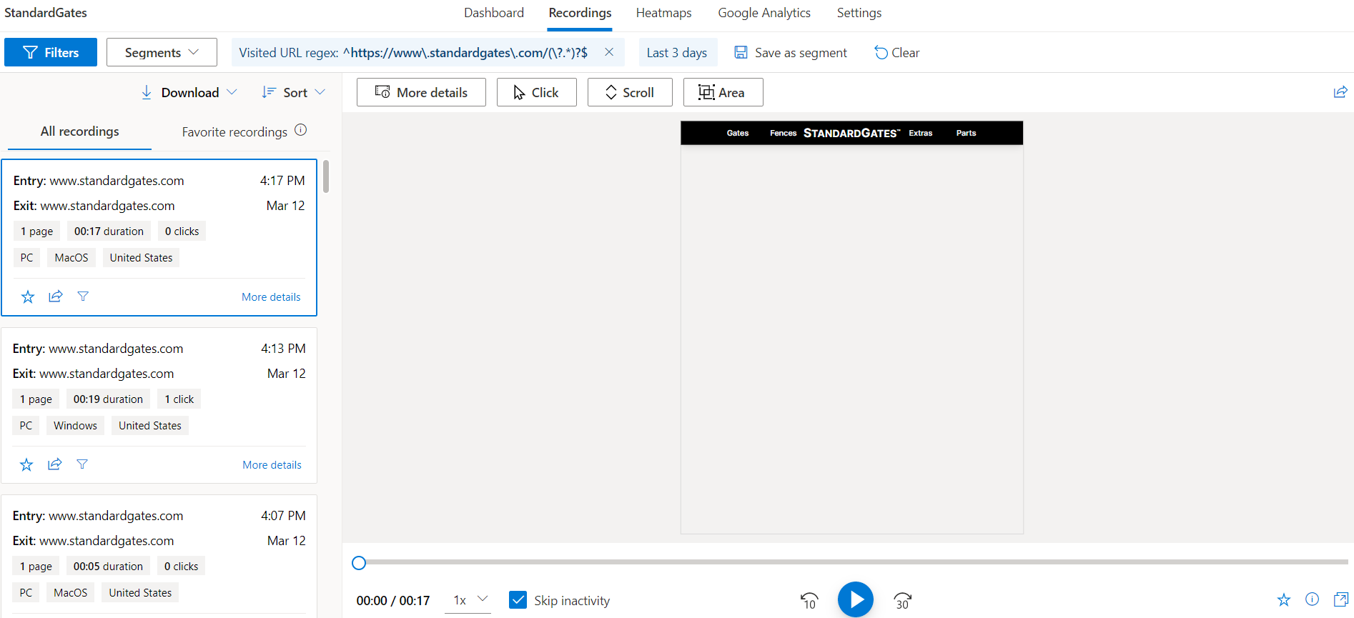Click the recordings list scrollbar
The image size is (1354, 618).
326,176
